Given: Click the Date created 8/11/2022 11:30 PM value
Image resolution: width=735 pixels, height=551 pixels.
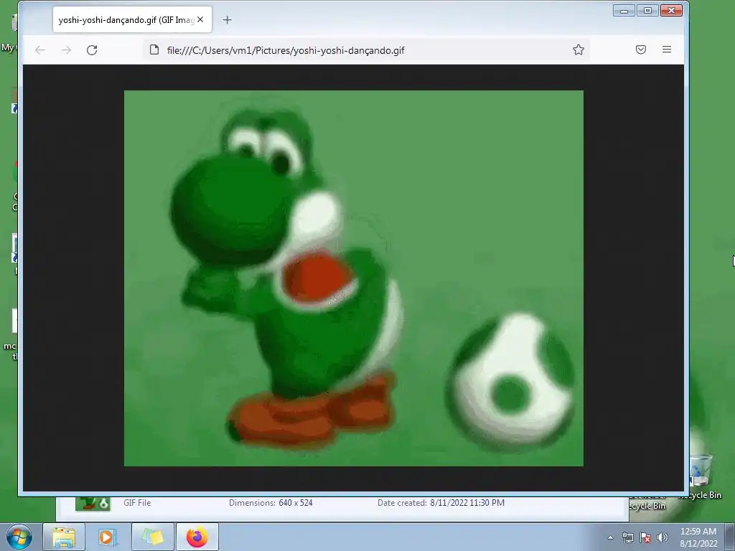Looking at the screenshot, I should (x=467, y=503).
